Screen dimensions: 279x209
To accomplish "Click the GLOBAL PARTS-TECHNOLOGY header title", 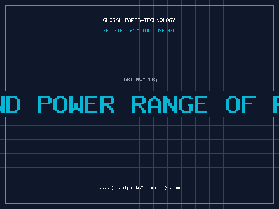I will click(x=139, y=21).
